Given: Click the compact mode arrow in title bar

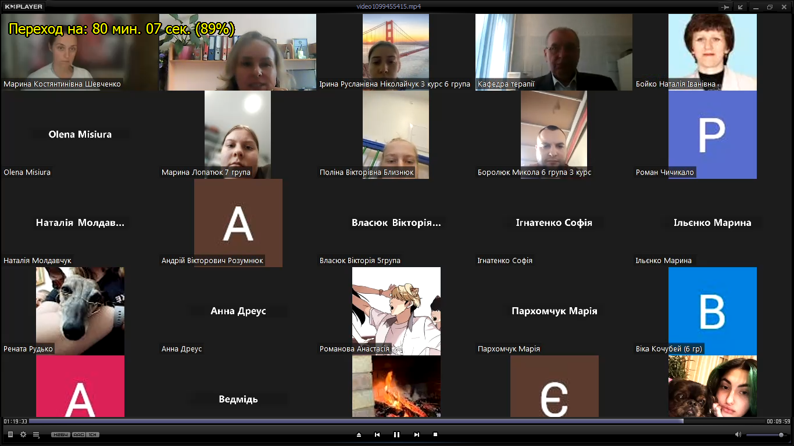Looking at the screenshot, I should tap(741, 7).
